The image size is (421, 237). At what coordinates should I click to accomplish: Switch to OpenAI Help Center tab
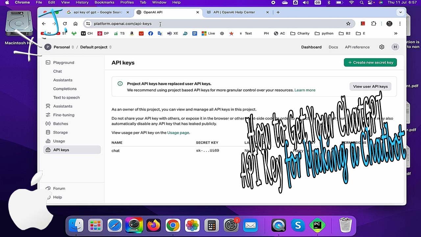[x=234, y=12]
